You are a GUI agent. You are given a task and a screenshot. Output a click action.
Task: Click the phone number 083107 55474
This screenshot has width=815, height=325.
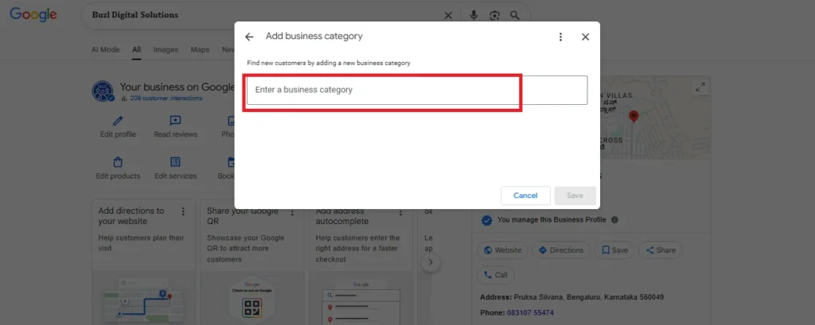coord(530,313)
